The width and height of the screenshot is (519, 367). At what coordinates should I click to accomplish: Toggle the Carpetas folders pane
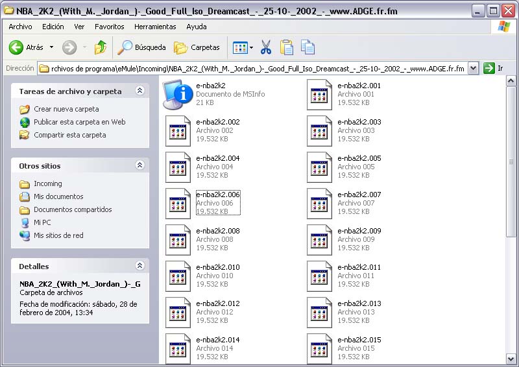[197, 47]
